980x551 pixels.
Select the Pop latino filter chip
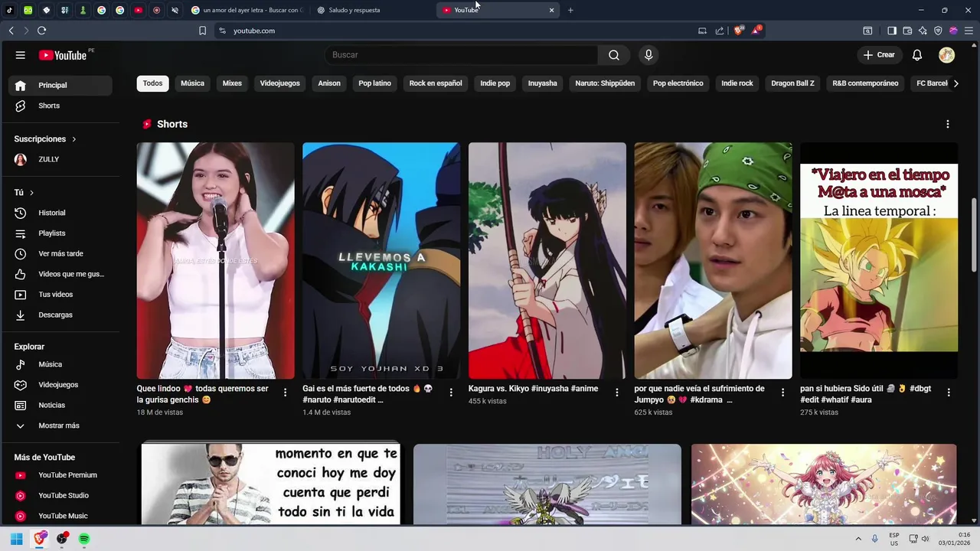(375, 83)
